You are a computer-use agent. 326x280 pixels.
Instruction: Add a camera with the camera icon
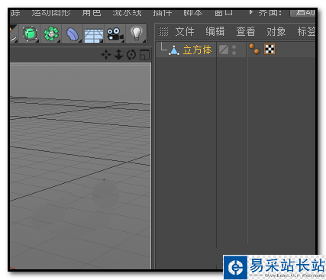115,34
